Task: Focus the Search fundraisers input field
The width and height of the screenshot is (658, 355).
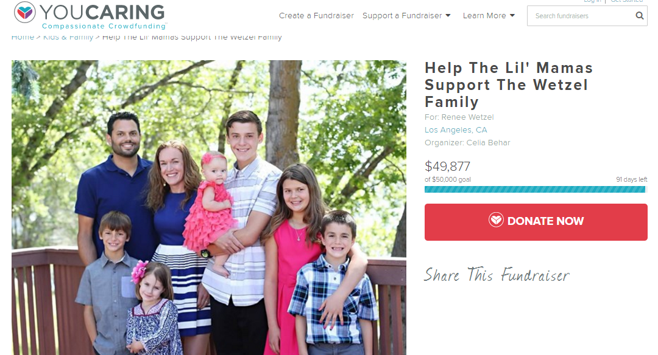Action: 583,16
